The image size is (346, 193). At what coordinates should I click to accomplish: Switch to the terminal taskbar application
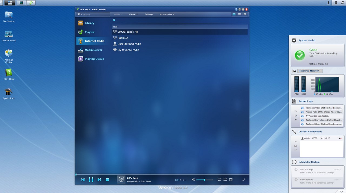point(21,3)
